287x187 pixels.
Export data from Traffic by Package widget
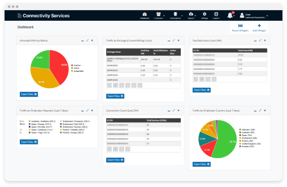(x=115, y=96)
